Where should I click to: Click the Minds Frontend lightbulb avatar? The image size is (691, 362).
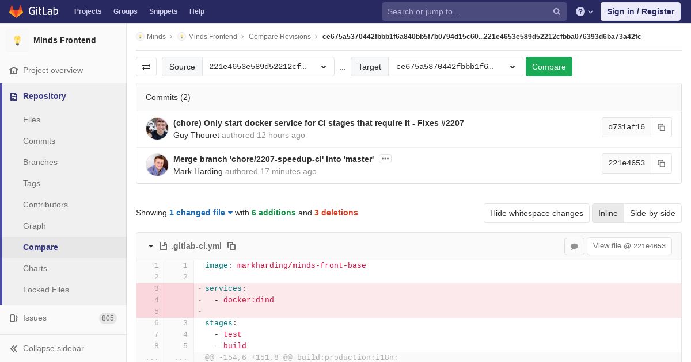tap(17, 40)
